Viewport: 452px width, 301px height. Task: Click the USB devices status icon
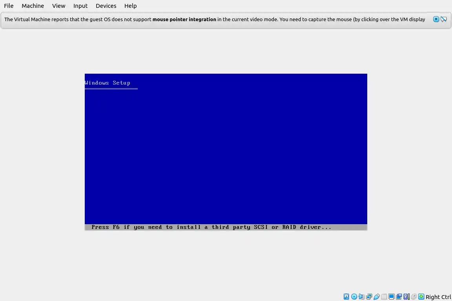pos(377,297)
